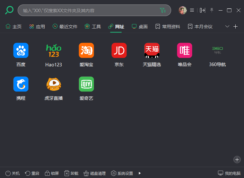Expand more bottom tools arrow
The height and width of the screenshot is (178, 244).
click(x=140, y=173)
